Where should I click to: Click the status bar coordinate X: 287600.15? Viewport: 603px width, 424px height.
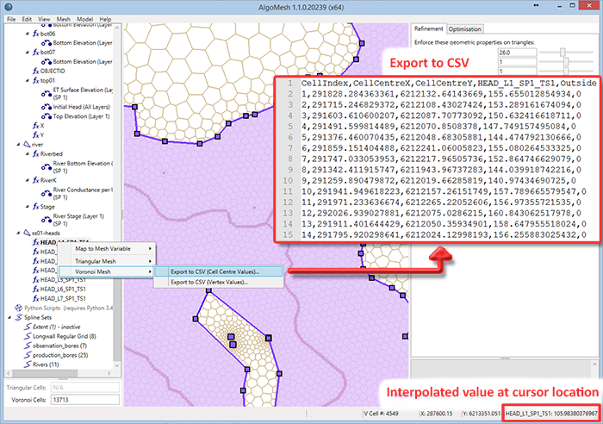point(437,414)
